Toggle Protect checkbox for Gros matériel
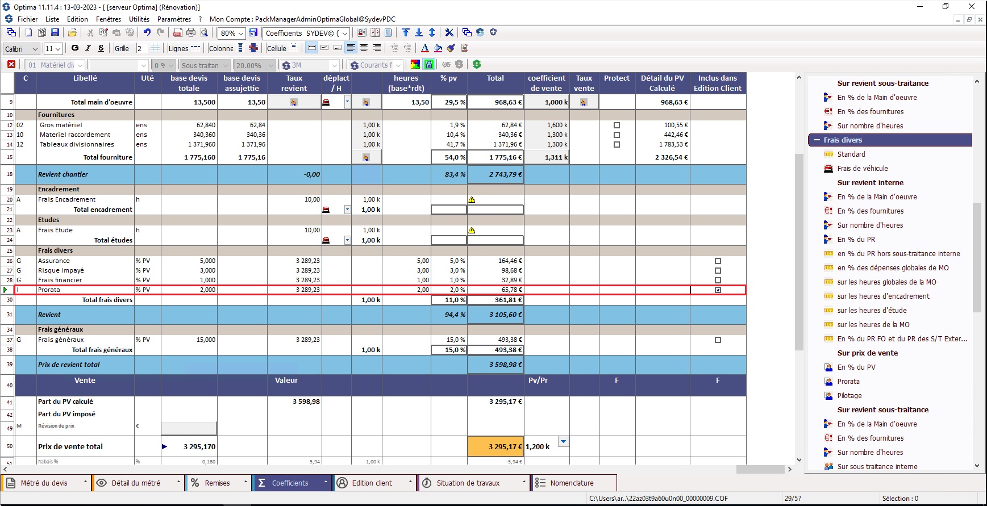987x506 pixels. point(617,125)
